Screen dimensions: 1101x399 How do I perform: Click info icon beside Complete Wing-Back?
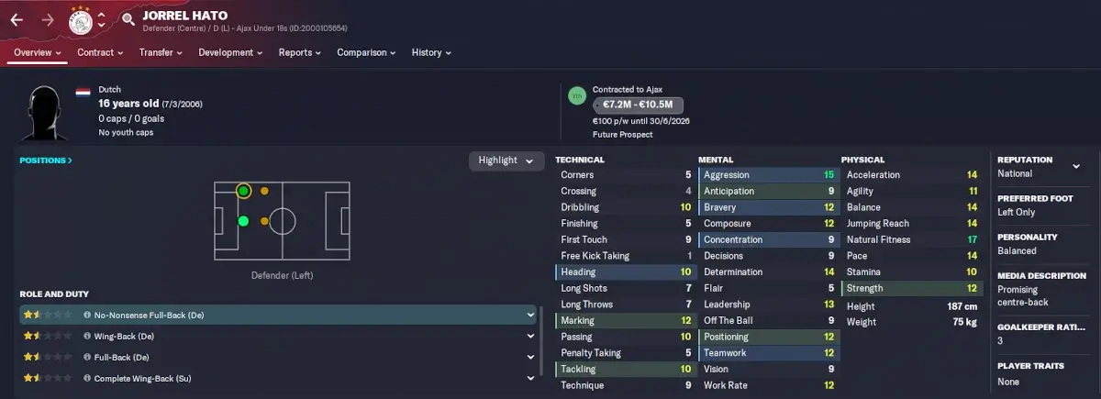click(x=87, y=378)
